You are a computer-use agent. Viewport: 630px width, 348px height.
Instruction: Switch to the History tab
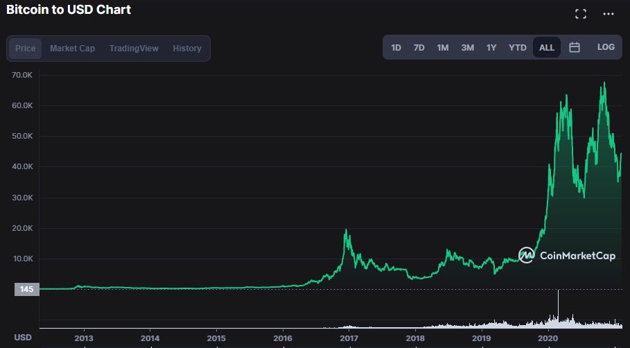pyautogui.click(x=187, y=49)
